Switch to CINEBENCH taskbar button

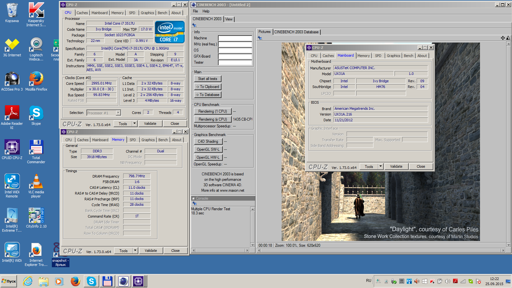pyautogui.click(x=123, y=281)
